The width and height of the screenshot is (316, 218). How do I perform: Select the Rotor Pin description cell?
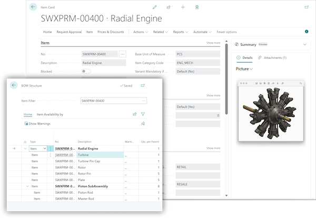click(100, 174)
